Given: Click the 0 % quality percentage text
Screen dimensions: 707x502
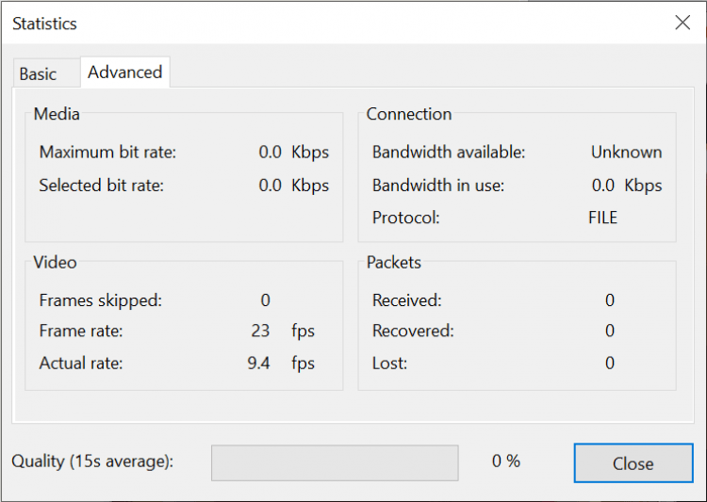Looking at the screenshot, I should point(506,462).
